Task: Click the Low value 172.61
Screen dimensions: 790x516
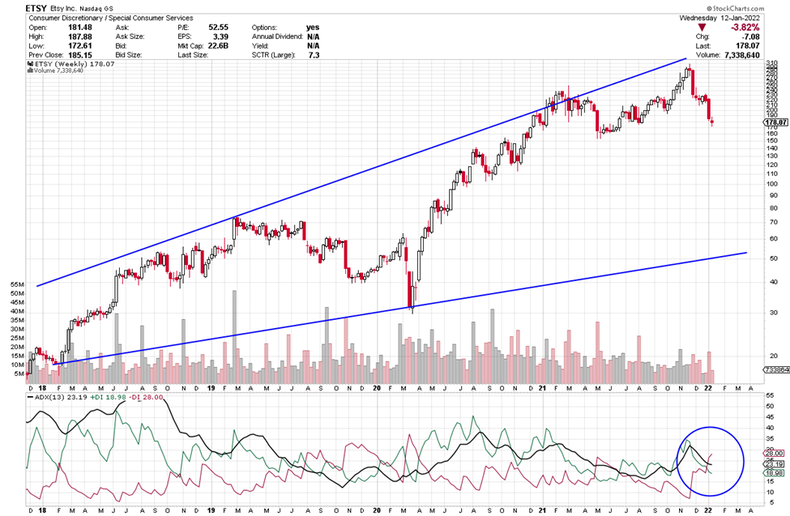Action: point(80,45)
